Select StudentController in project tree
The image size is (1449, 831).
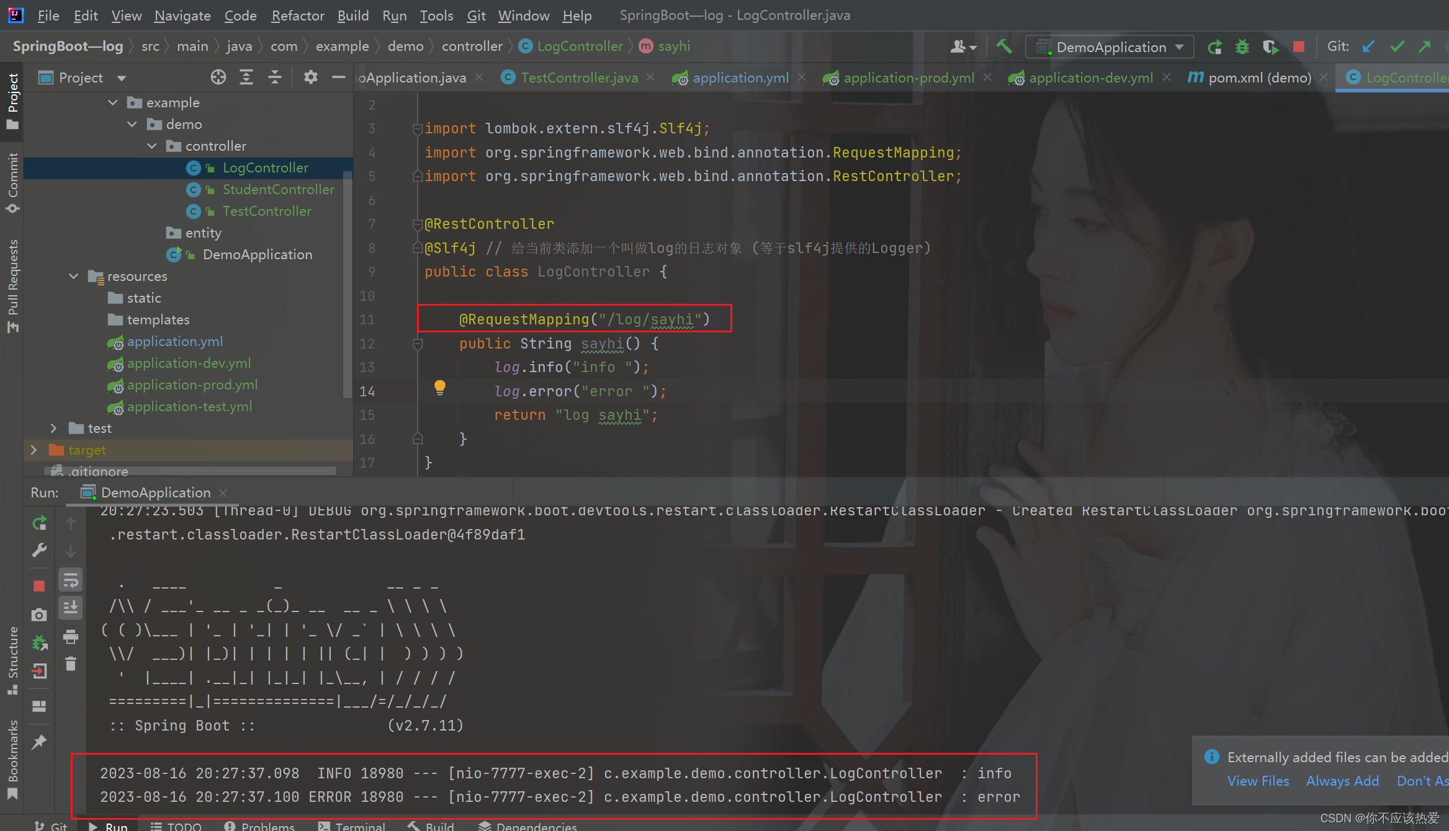pos(278,189)
